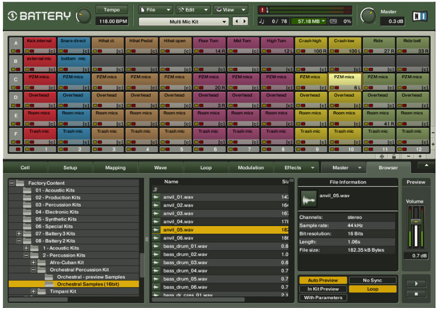The width and height of the screenshot is (439, 312).
Task: Expand the Afro-Cuban Kit folder
Action: click(x=33, y=262)
